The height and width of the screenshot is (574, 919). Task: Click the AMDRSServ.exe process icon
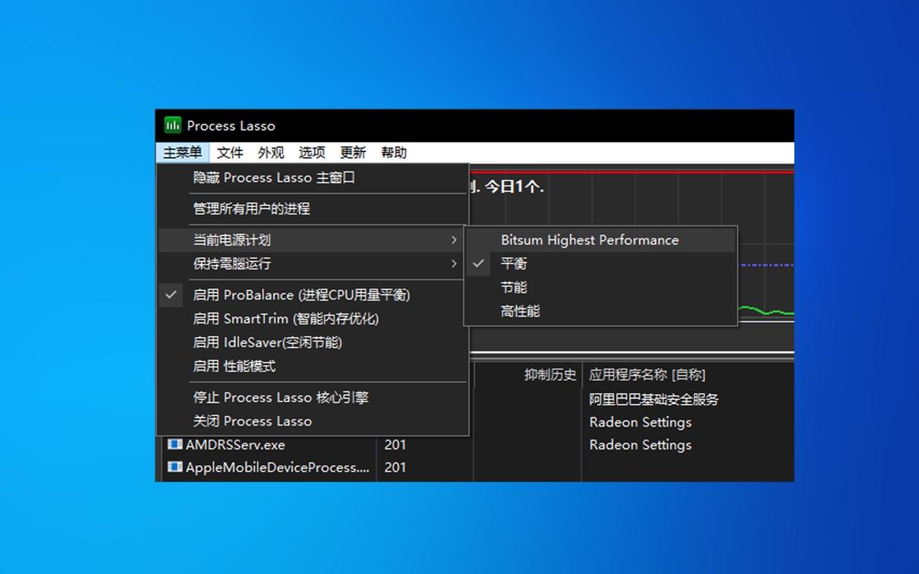point(174,444)
